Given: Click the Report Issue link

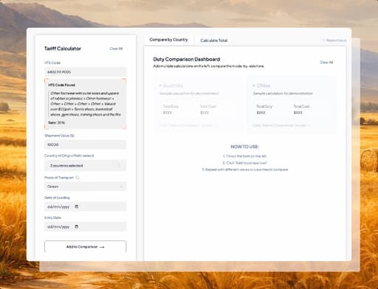Looking at the screenshot, I should click(334, 41).
